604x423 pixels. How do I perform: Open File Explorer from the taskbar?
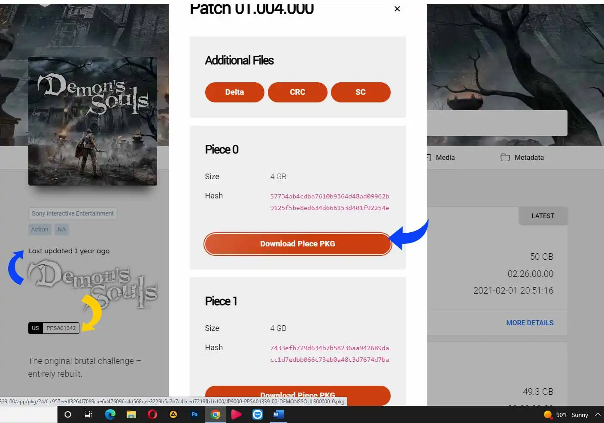[x=131, y=414]
